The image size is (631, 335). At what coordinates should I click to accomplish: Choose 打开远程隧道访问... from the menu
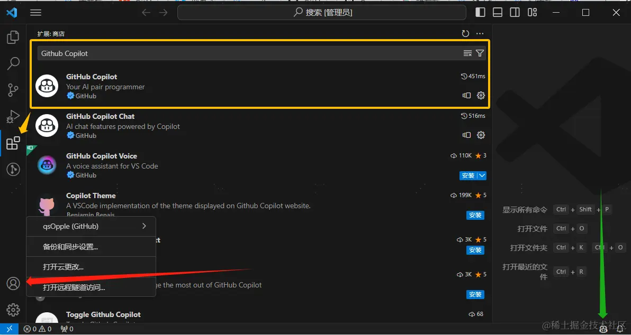[x=91, y=287]
